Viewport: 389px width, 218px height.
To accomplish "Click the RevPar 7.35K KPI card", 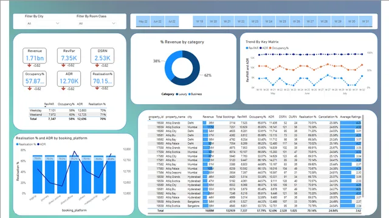I will pos(69,56).
